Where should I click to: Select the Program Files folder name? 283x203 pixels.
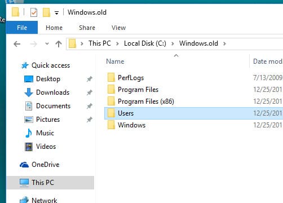138,90
